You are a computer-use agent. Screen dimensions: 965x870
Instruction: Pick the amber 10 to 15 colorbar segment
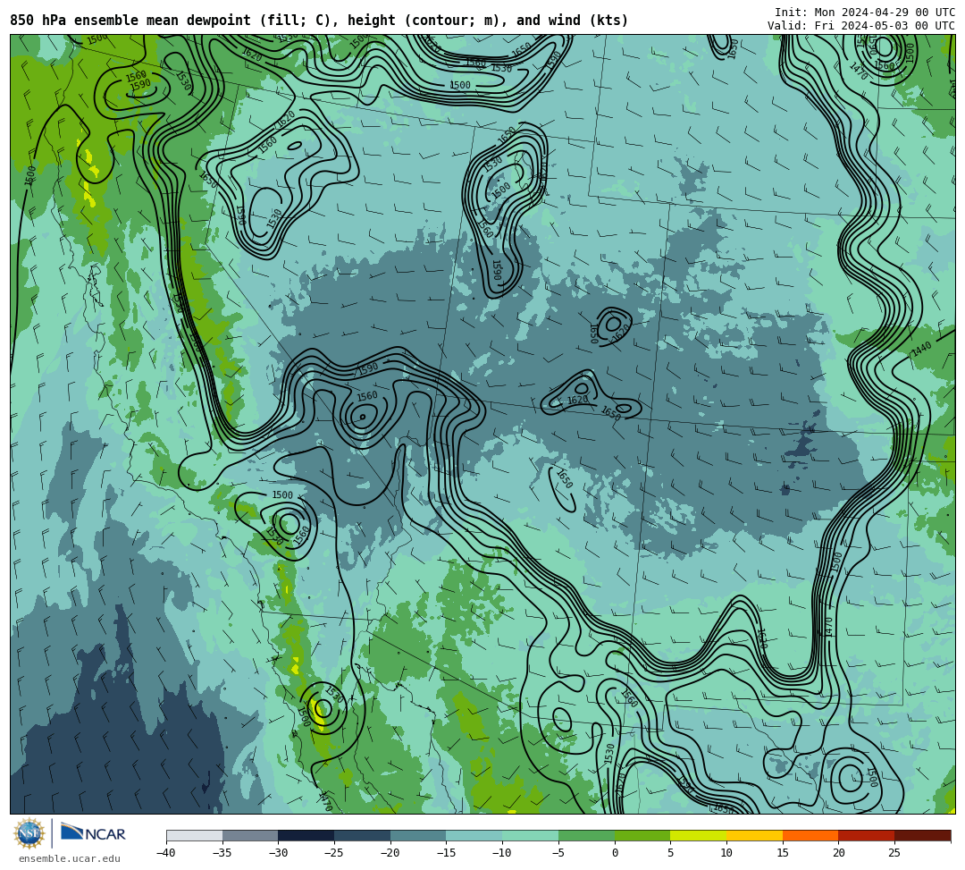[x=754, y=835]
